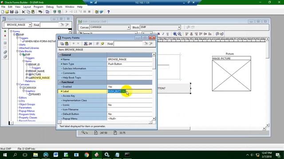This screenshot has height=159, width=284.
Task: Collapse the Canvases node in Object Navigator
Action: 17,84
